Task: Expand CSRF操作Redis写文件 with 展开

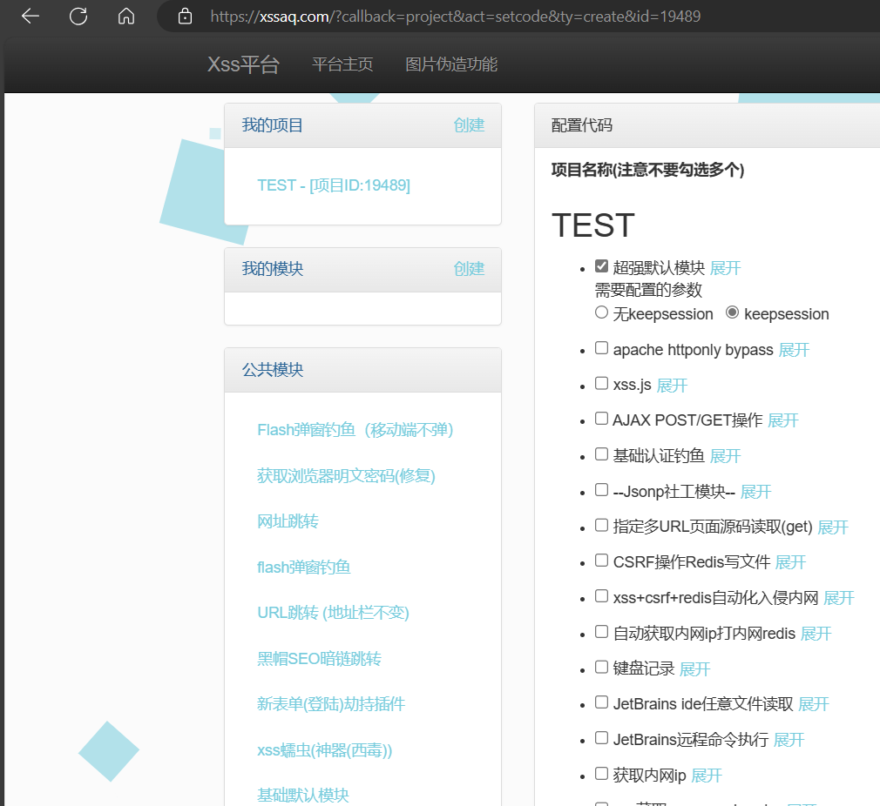Action: tap(790, 562)
